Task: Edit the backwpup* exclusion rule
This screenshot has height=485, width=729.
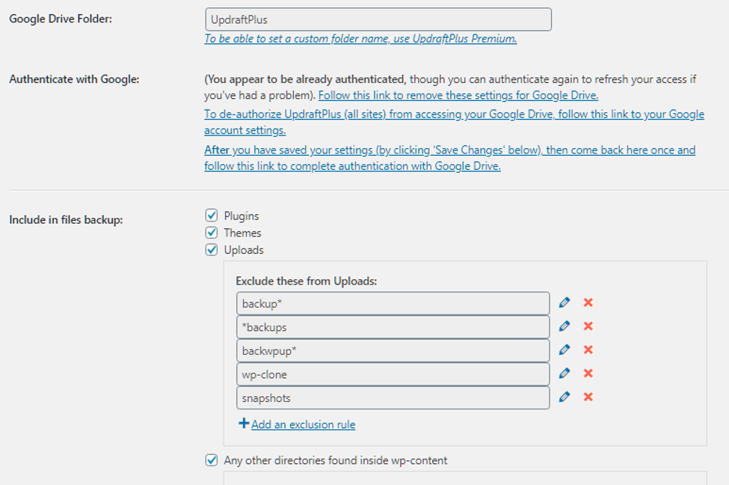Action: pyautogui.click(x=565, y=350)
